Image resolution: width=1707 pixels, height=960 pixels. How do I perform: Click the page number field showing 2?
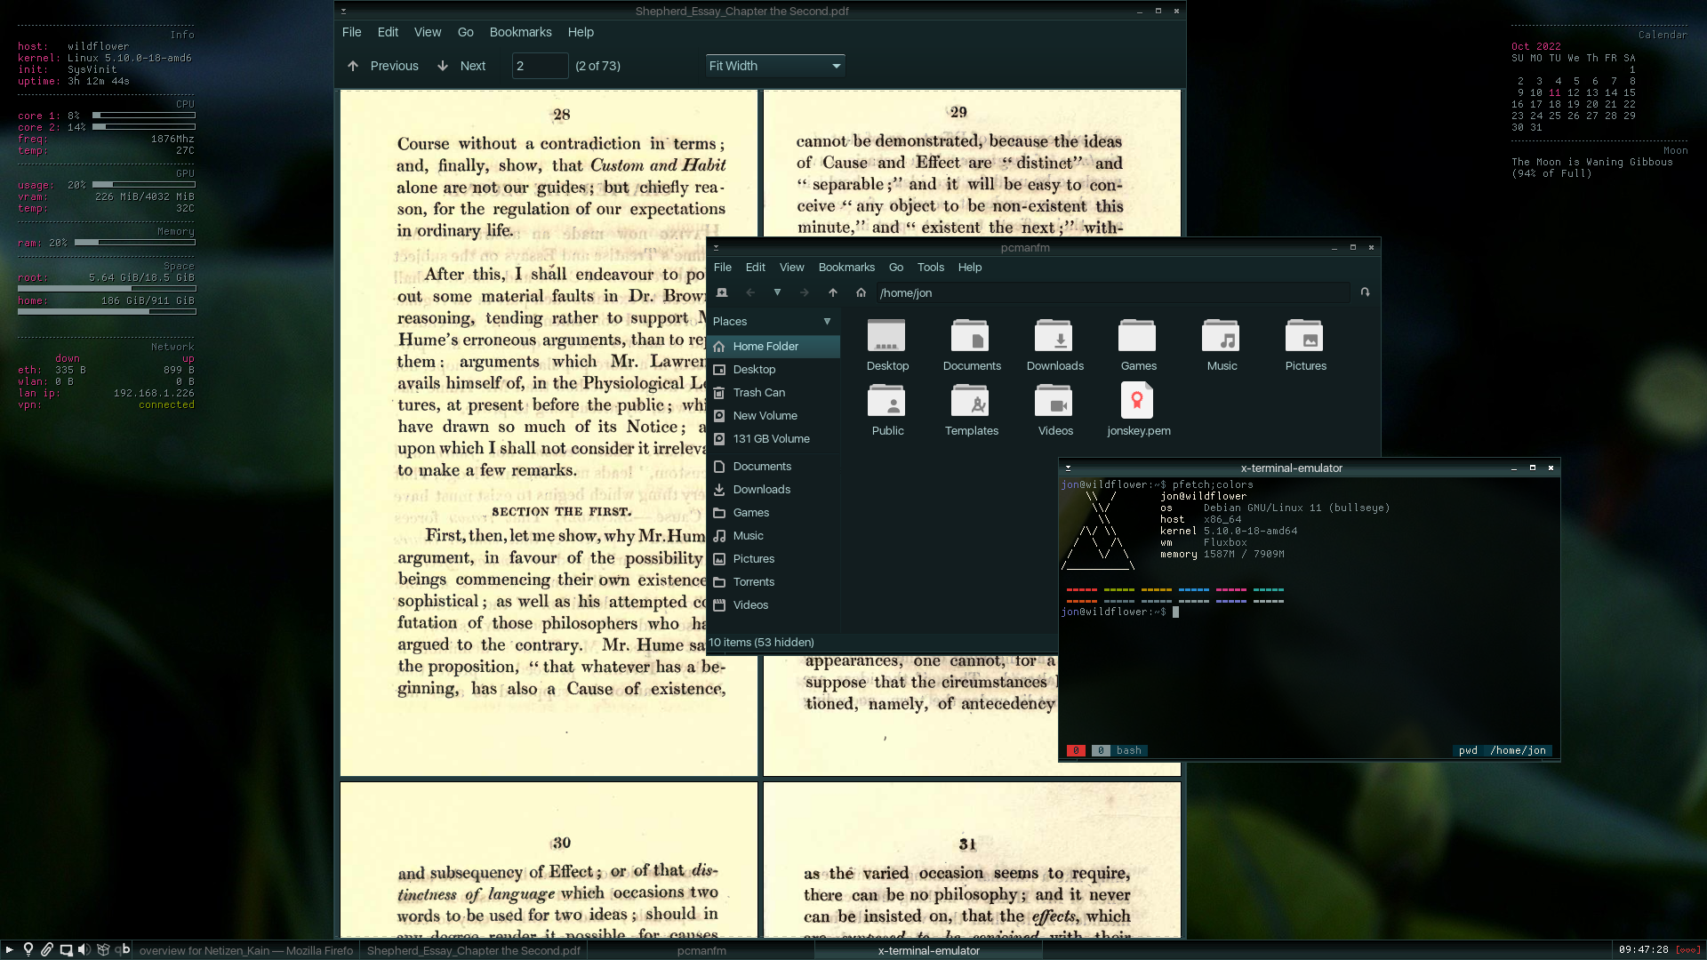540,65
